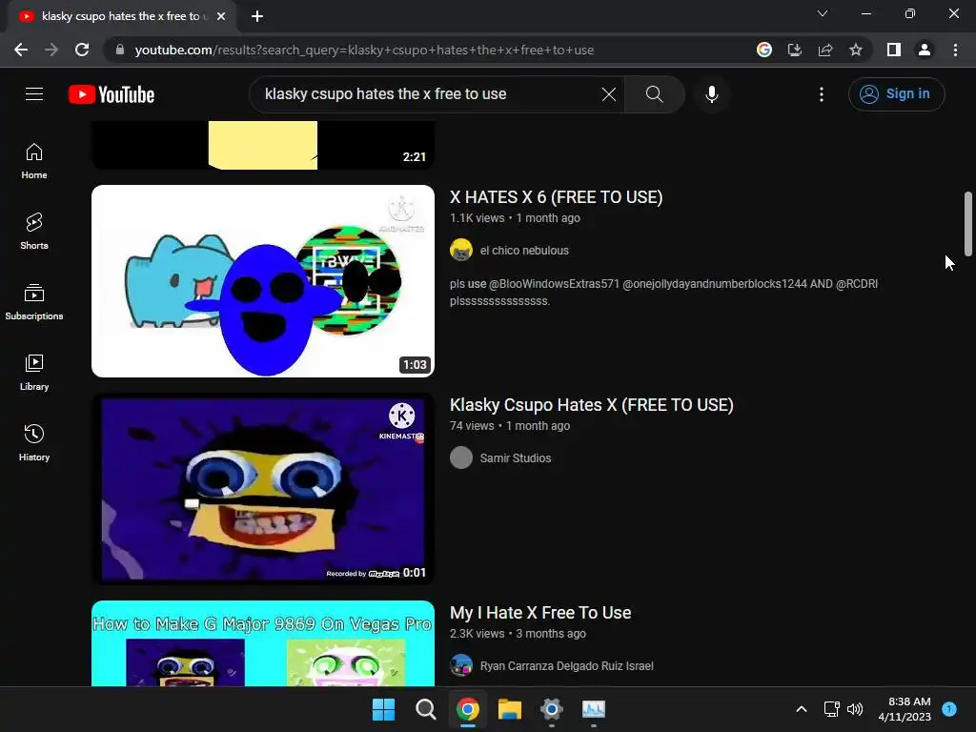The image size is (976, 732).
Task: Switch to Chrome in taskbar
Action: click(x=467, y=709)
